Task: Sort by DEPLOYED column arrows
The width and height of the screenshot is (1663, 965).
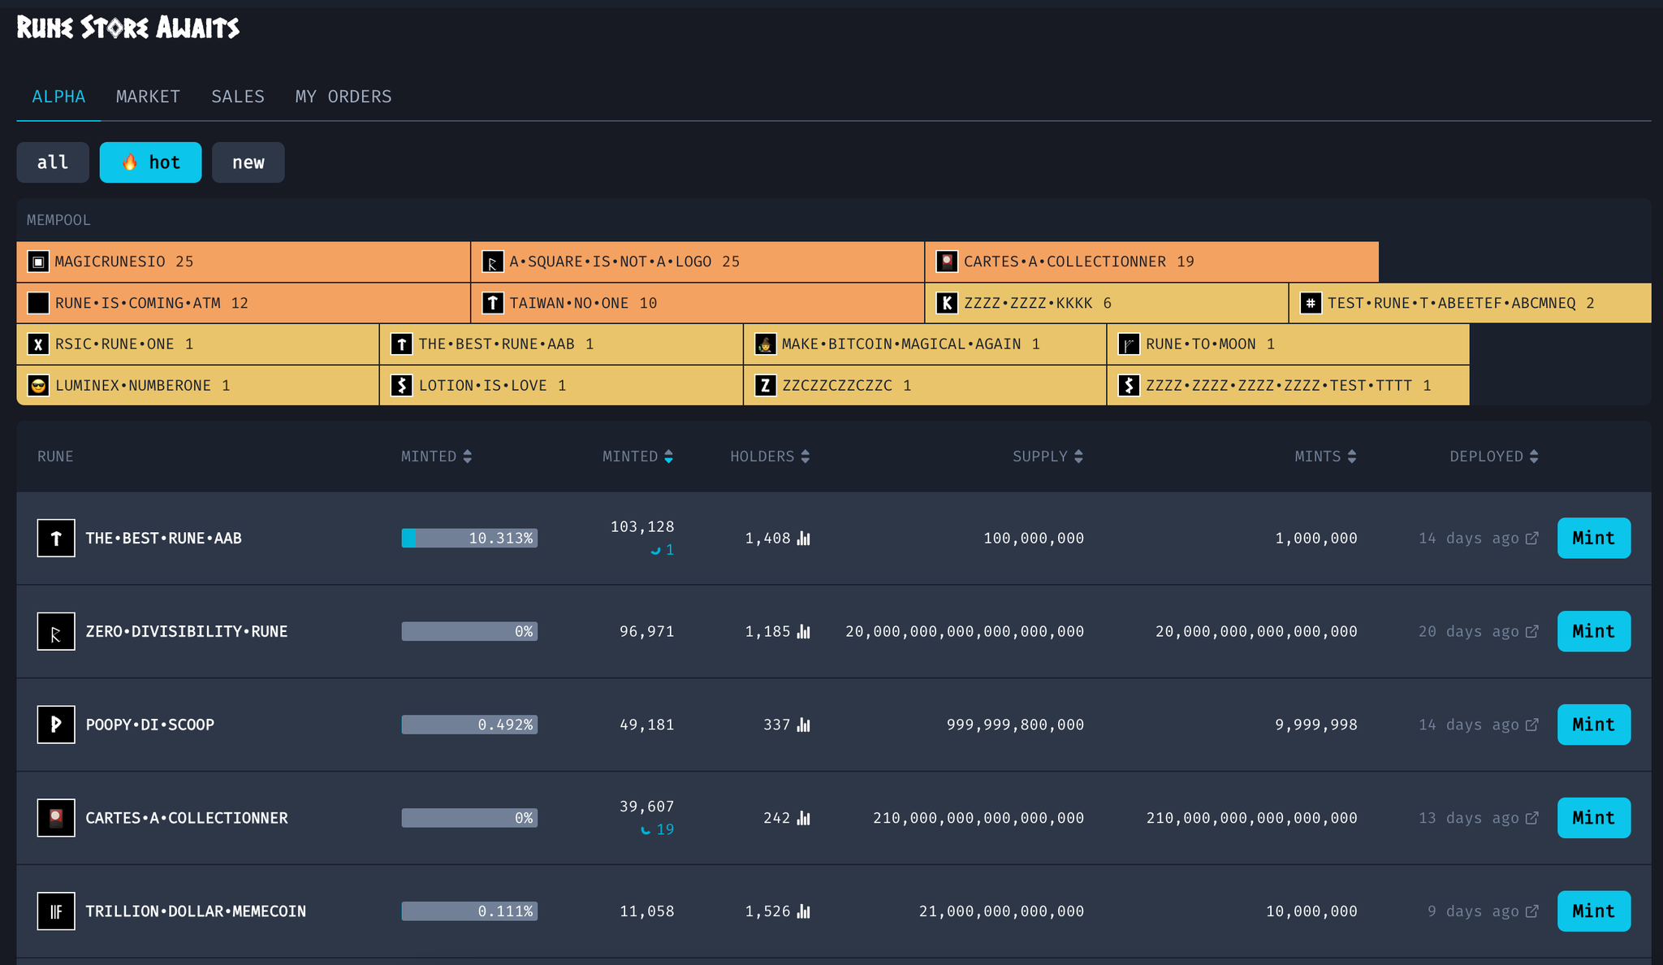Action: [1534, 457]
